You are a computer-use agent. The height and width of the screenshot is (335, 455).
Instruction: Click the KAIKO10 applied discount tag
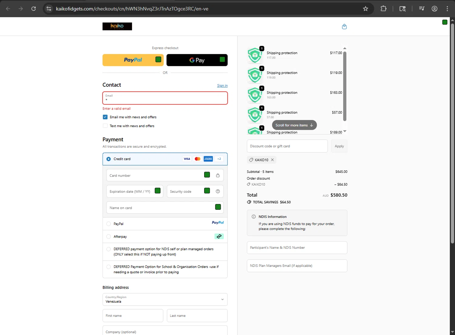click(x=261, y=160)
